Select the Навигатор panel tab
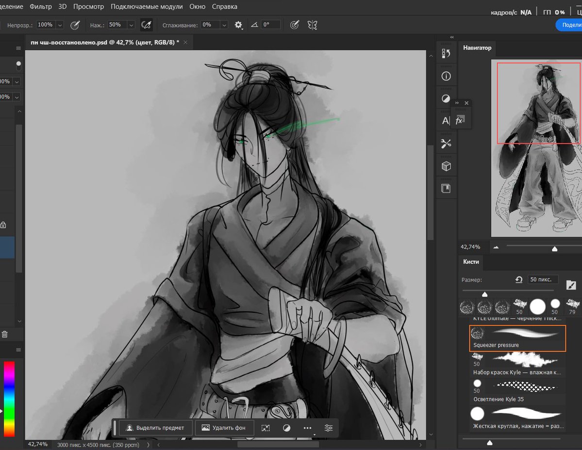582x450 pixels. pos(477,48)
